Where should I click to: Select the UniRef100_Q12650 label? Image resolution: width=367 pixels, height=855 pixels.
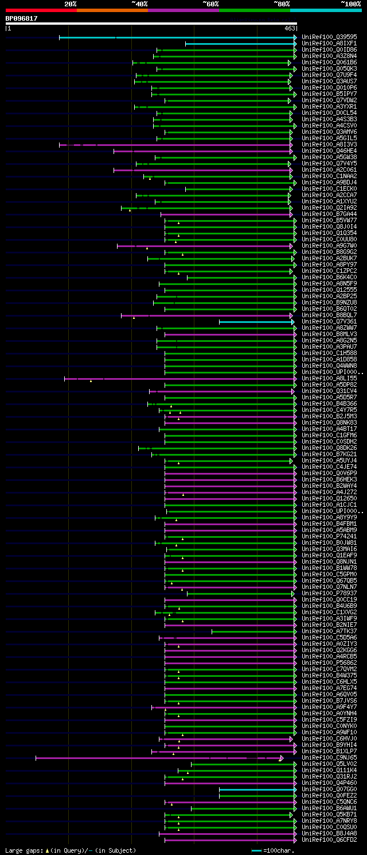click(329, 498)
